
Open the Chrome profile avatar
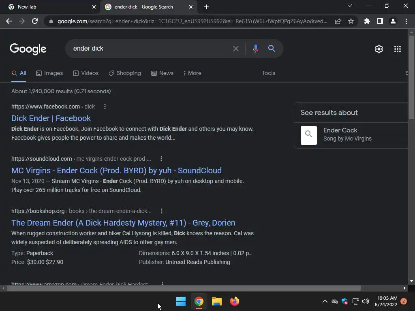click(x=393, y=21)
